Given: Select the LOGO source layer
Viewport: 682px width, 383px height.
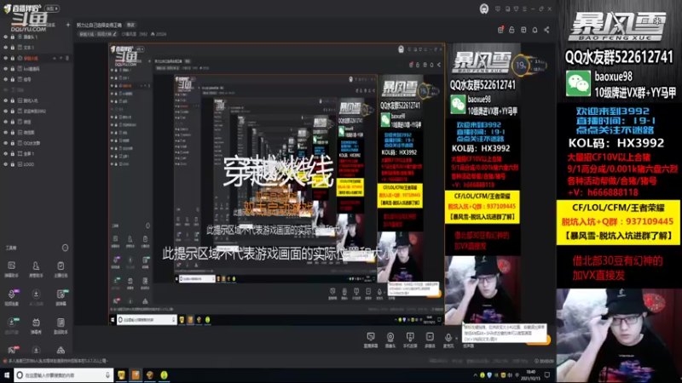Looking at the screenshot, I should [x=37, y=164].
